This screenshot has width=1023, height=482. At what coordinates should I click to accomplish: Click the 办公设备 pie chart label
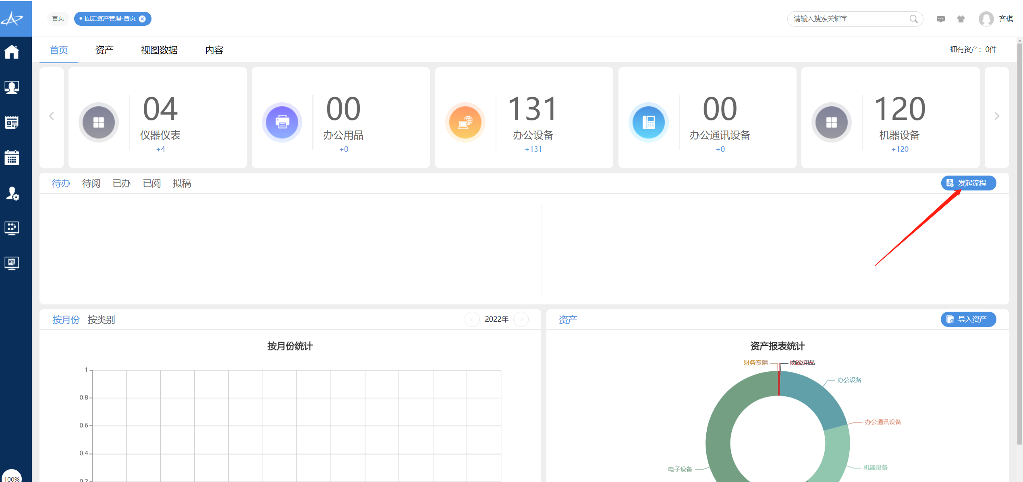point(849,380)
